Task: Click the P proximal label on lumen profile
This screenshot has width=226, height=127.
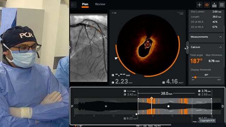Action: [x=72, y=106]
